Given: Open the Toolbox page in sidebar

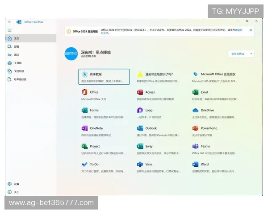Looking at the screenshot, I should tap(31, 63).
